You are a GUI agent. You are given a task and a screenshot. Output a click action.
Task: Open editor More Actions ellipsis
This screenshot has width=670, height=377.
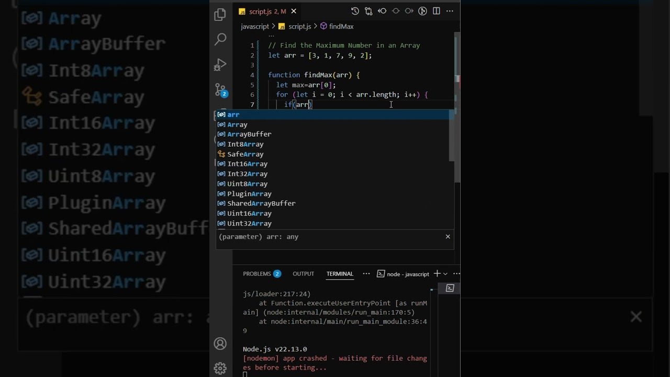(450, 11)
